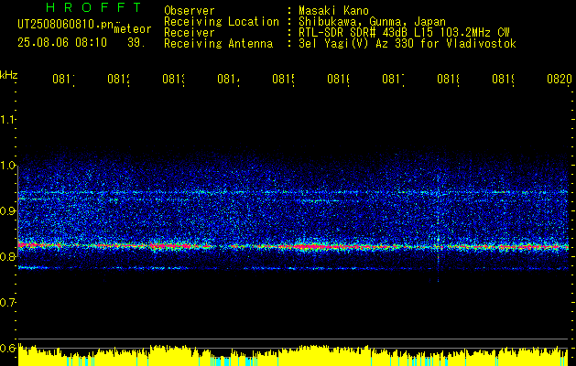
Task: Click the 0.6 kHz axis label
Action: [8, 348]
